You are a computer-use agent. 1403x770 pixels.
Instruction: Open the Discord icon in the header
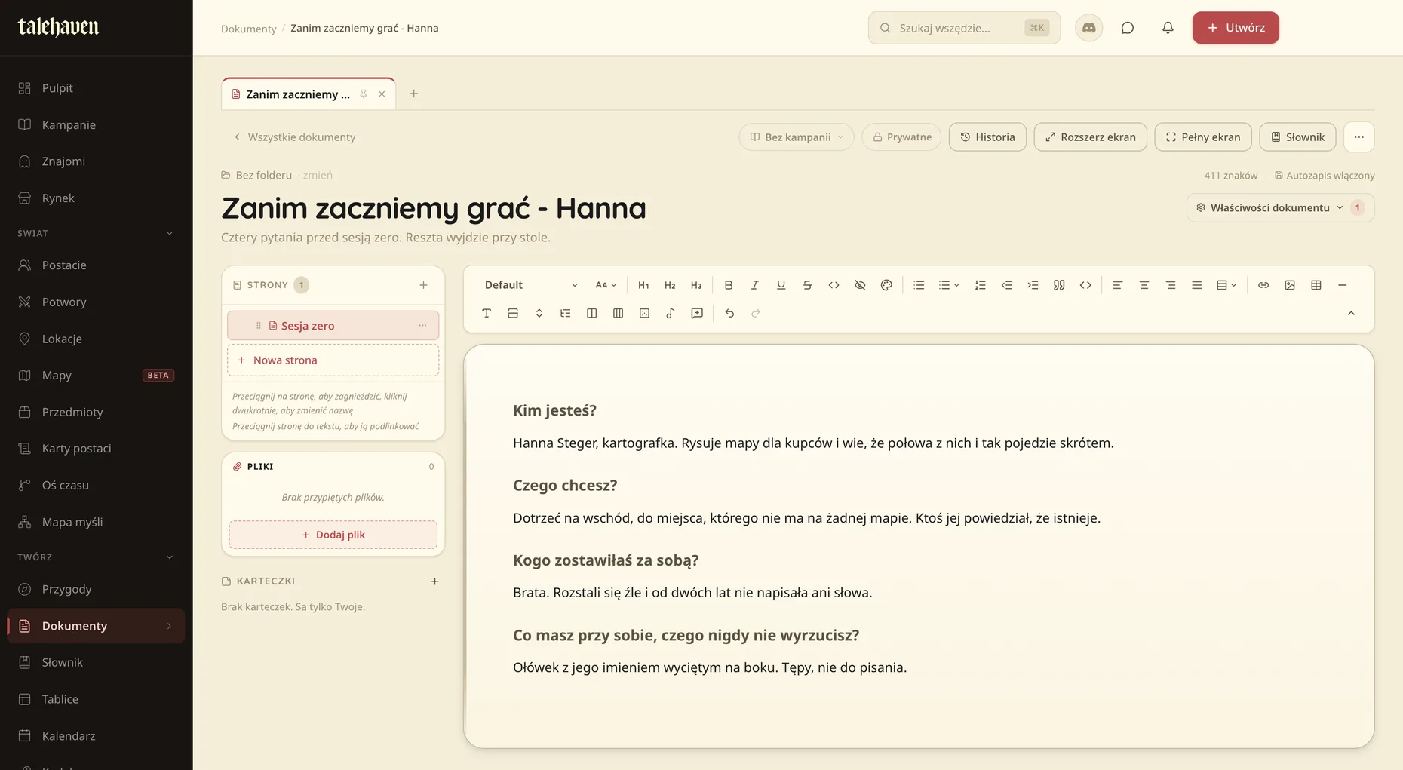1088,28
